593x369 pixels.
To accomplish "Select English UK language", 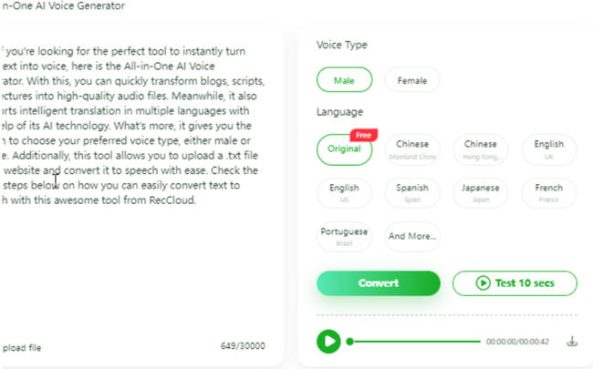I will tap(548, 149).
